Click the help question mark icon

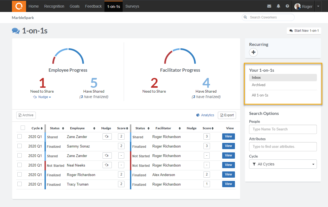coord(287,6)
